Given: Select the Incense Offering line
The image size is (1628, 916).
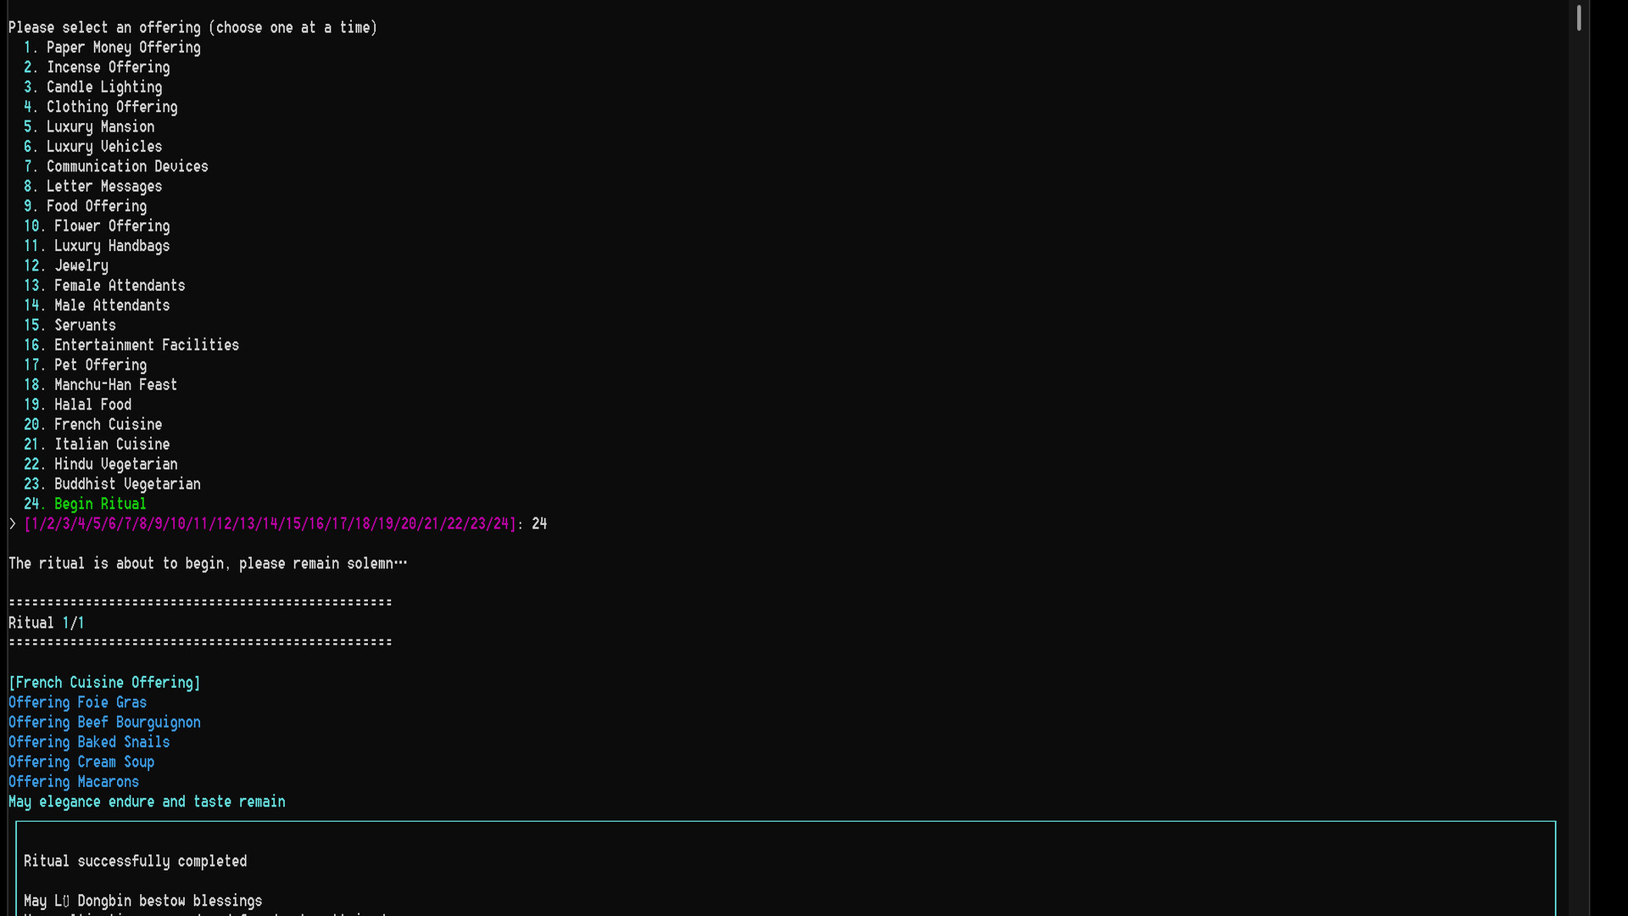Looking at the screenshot, I should pyautogui.click(x=108, y=67).
